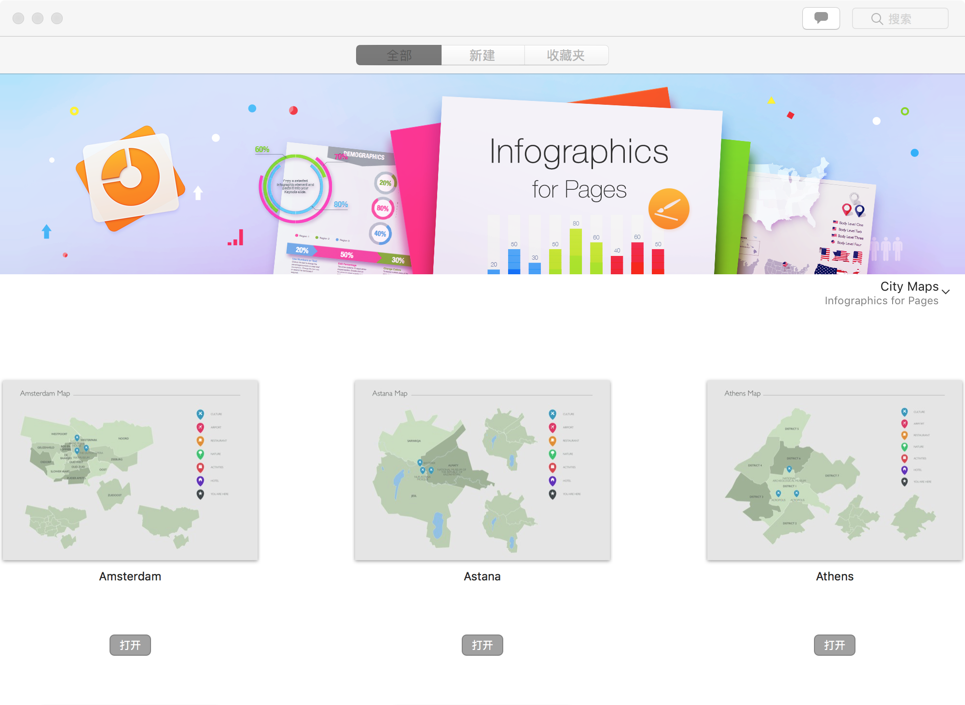
Task: Click 打开 button under Astana
Action: coord(482,645)
